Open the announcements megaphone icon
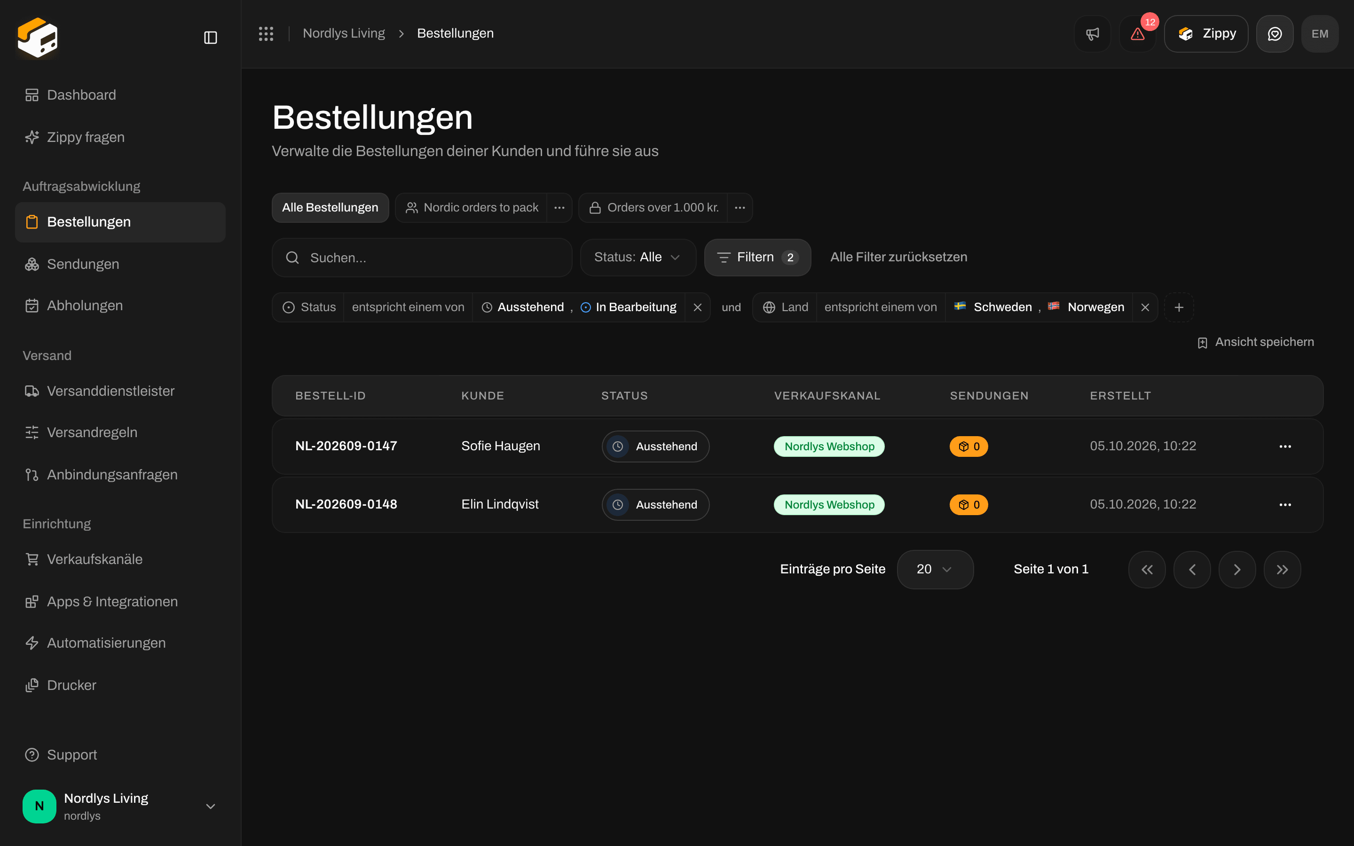The image size is (1354, 846). pyautogui.click(x=1092, y=33)
